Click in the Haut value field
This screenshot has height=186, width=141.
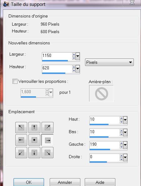click(x=105, y=119)
